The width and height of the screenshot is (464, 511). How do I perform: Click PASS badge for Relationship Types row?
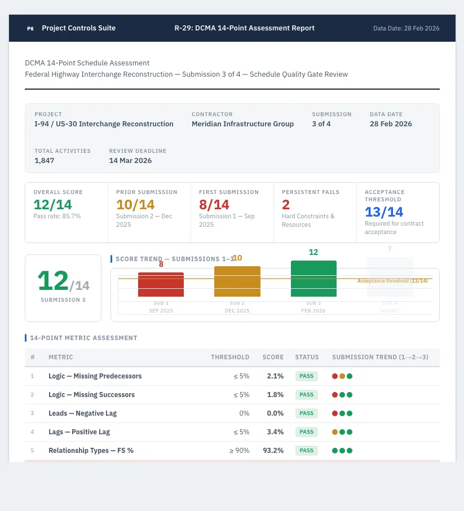306,451
